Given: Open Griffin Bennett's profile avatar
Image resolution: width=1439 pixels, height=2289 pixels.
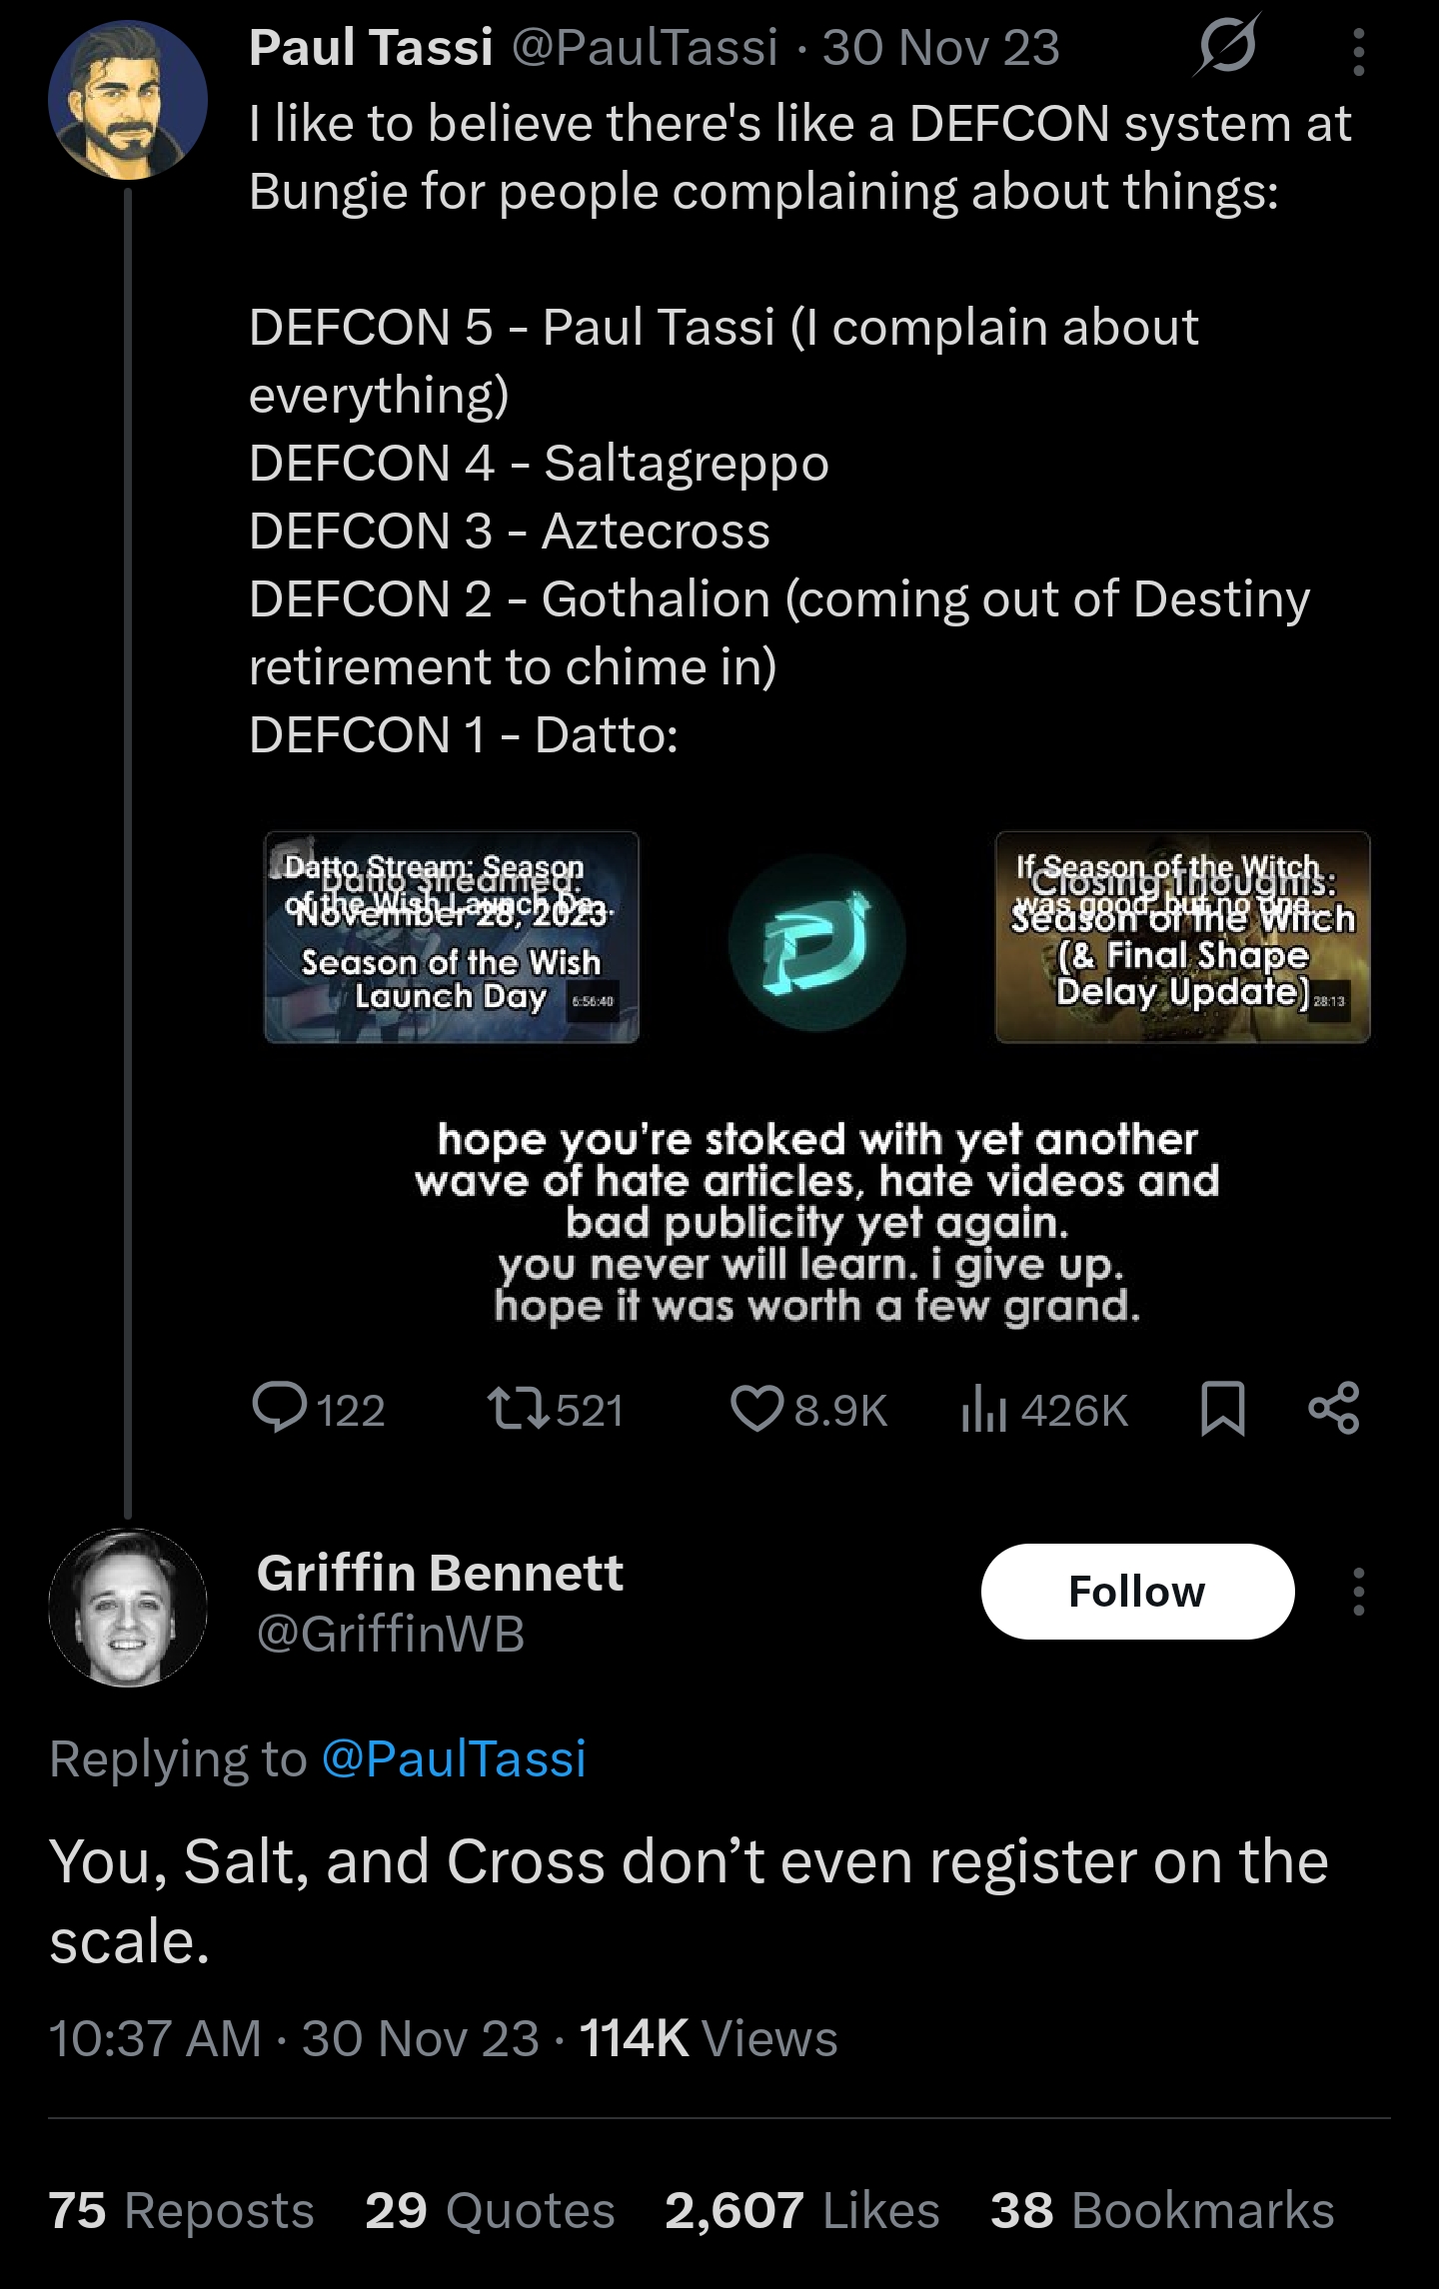Looking at the screenshot, I should [128, 1607].
